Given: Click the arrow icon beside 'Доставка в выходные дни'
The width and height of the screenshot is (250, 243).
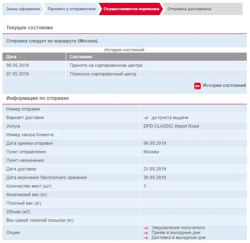Looking at the screenshot, I should click(x=146, y=238).
